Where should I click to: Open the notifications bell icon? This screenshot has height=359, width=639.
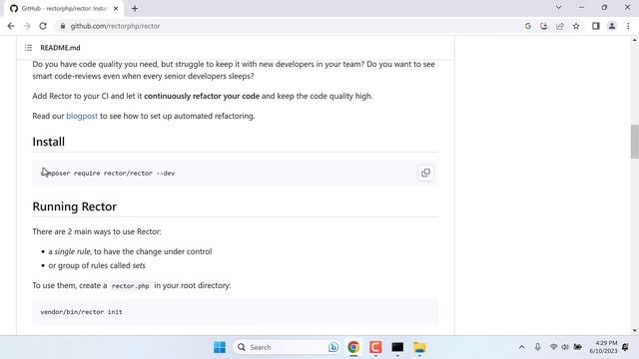click(x=626, y=347)
